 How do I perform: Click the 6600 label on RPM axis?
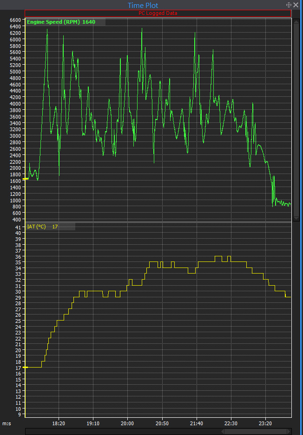pos(15,20)
